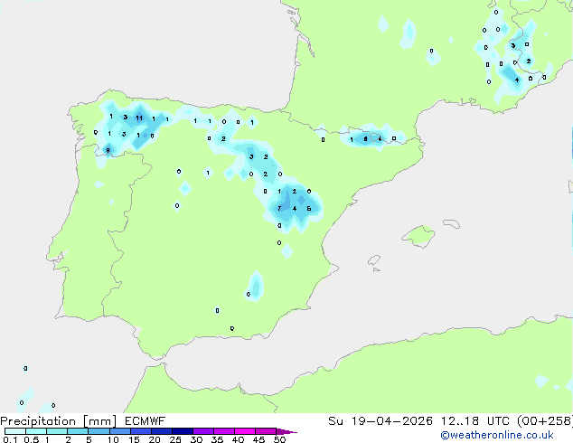Viewport: 573px width, 443px height.
Task: Click the weatheronline.co.uk copyright link
Action: tap(497, 435)
